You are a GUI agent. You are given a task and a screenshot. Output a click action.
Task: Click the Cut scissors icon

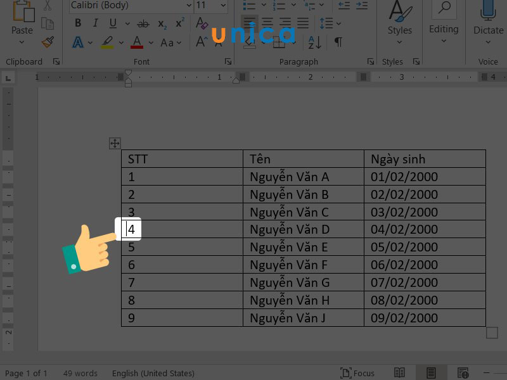click(48, 5)
